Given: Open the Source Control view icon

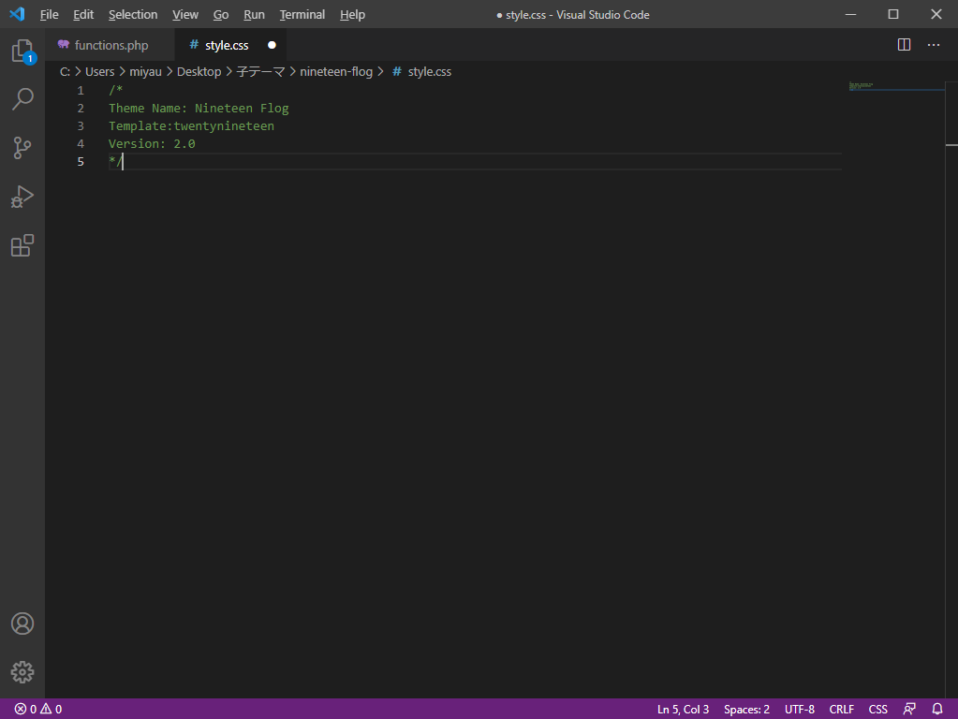Looking at the screenshot, I should click(22, 148).
